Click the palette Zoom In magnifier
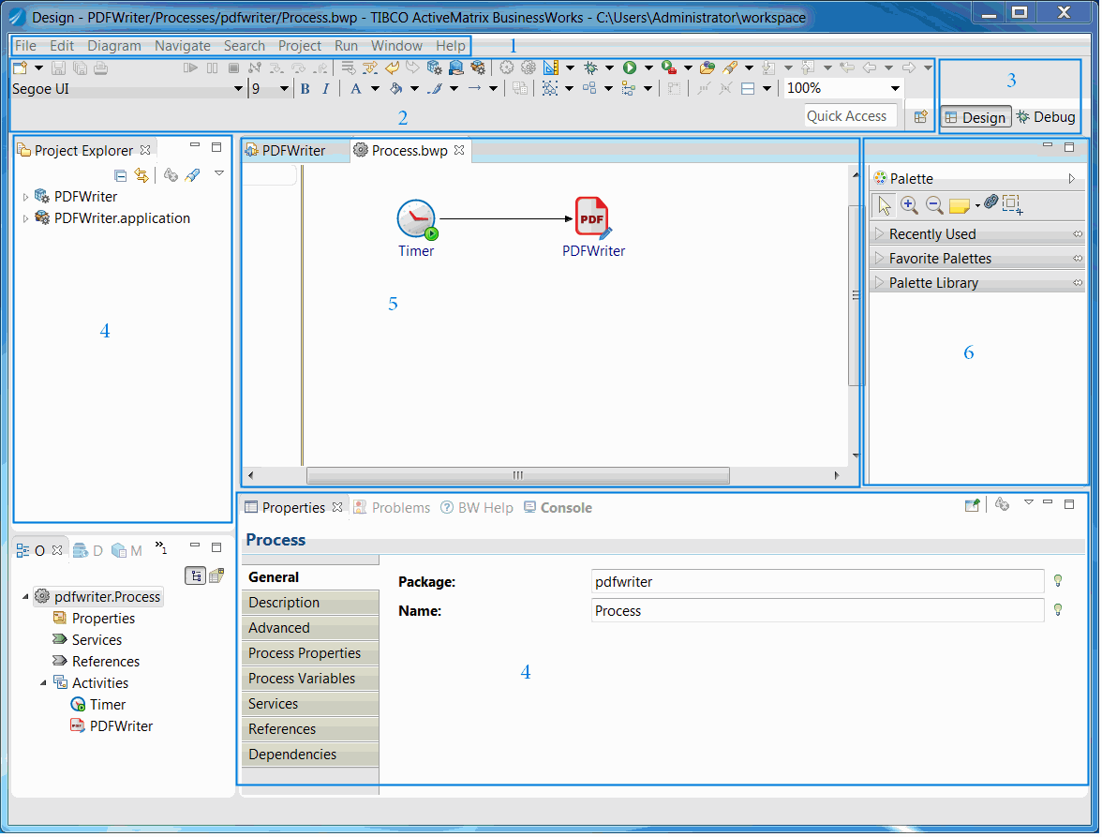This screenshot has height=837, width=1102. point(909,205)
